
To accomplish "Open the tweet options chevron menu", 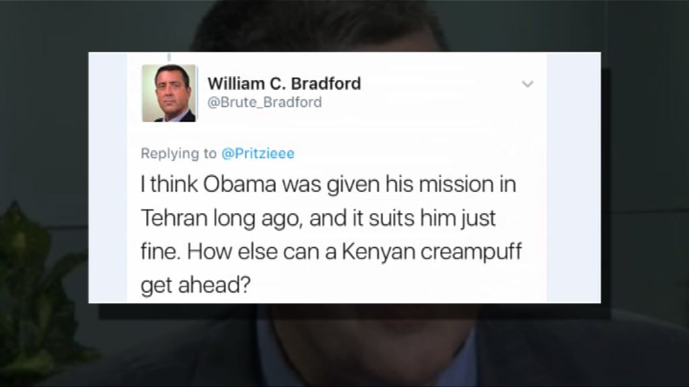I will coord(528,84).
